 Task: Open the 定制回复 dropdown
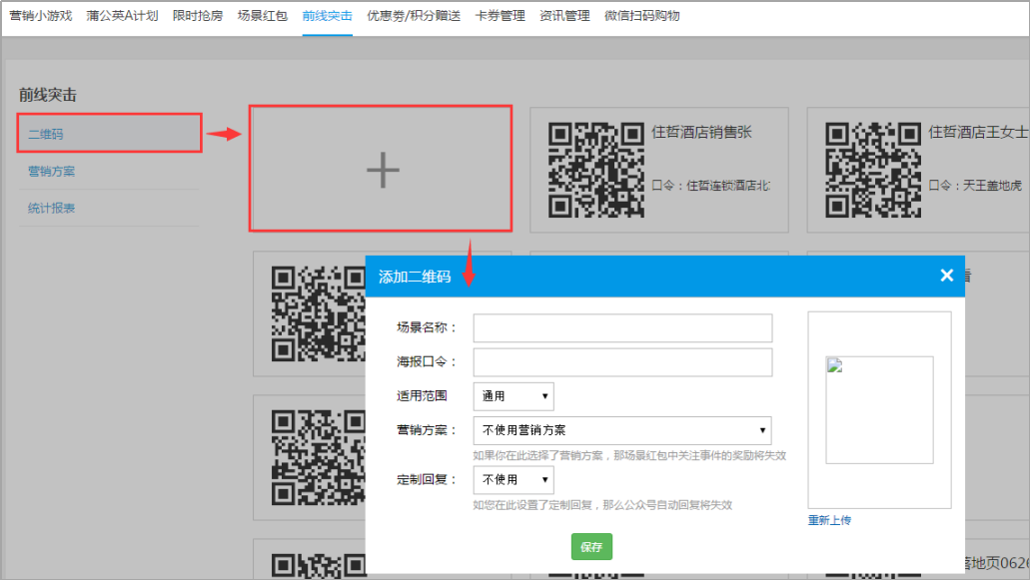(x=514, y=479)
